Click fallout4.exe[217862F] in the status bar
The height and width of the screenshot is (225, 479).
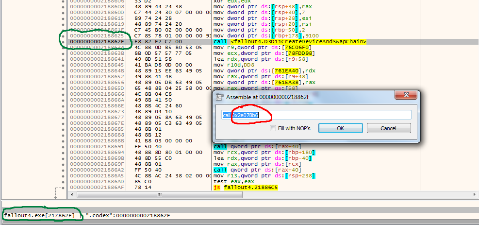pos(39,215)
